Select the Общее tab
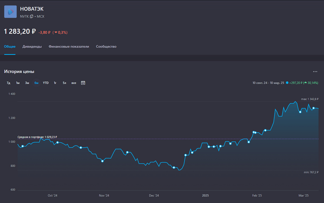 [10, 47]
